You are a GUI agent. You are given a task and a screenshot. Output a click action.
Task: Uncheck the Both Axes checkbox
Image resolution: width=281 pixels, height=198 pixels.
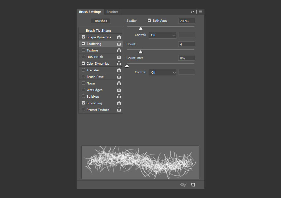click(149, 20)
